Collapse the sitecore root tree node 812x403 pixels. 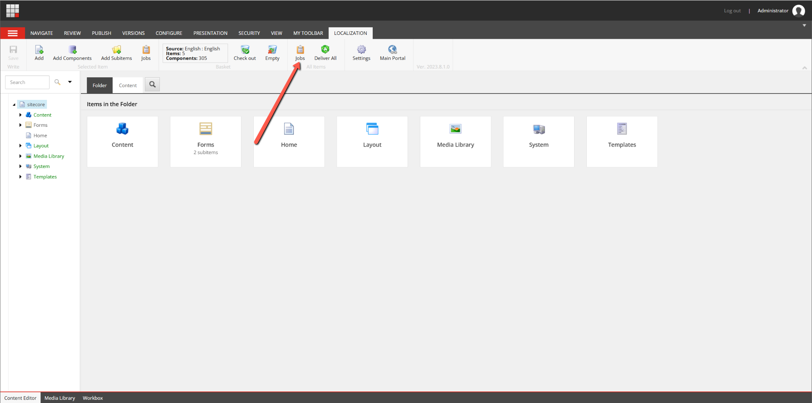14,105
